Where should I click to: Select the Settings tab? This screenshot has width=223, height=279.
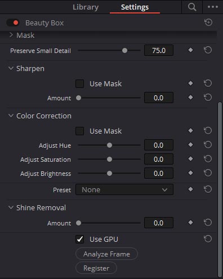[135, 7]
